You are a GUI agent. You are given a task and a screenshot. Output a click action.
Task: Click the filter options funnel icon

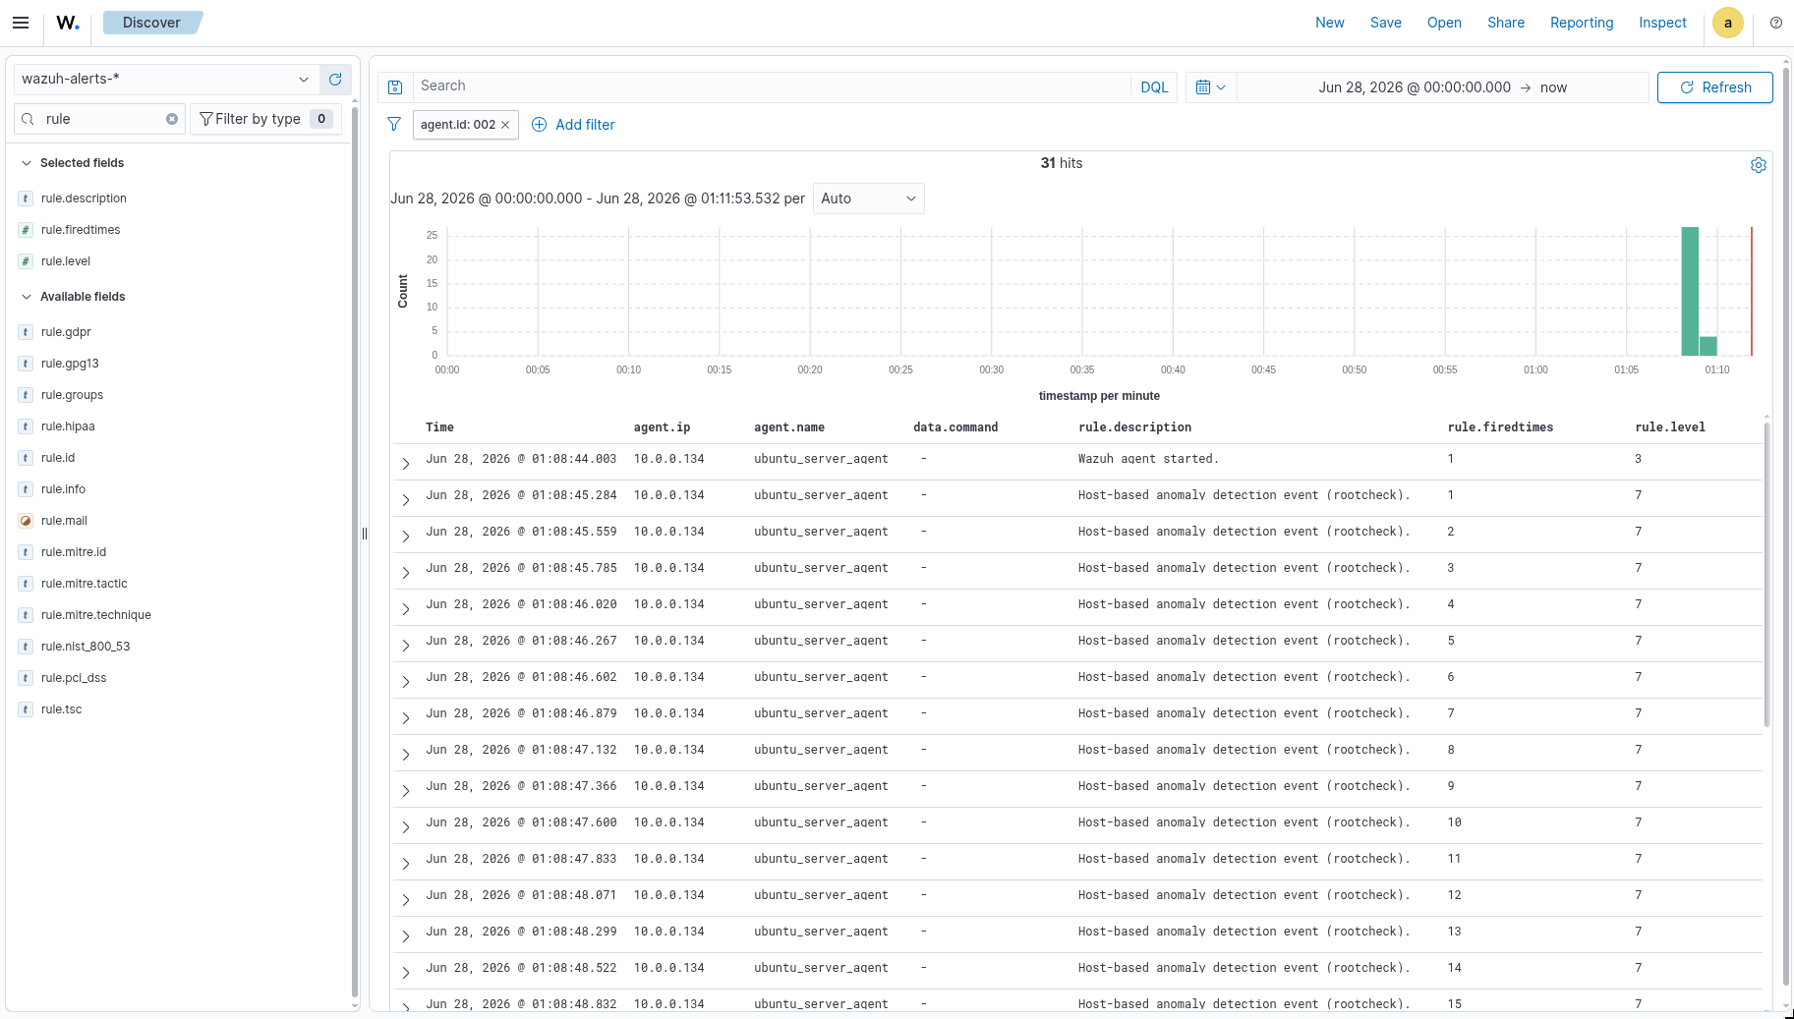pos(394,125)
